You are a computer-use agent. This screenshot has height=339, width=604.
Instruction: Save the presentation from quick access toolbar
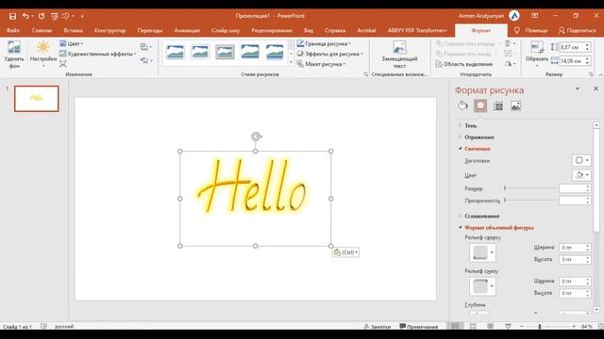(x=12, y=16)
